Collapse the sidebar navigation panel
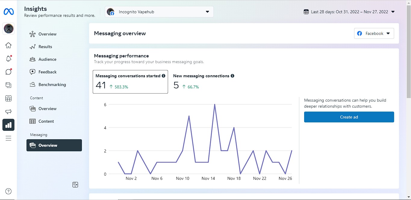This screenshot has height=200, width=411. point(75,185)
